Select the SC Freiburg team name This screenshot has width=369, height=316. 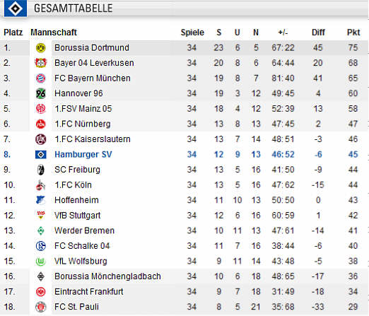point(77,170)
